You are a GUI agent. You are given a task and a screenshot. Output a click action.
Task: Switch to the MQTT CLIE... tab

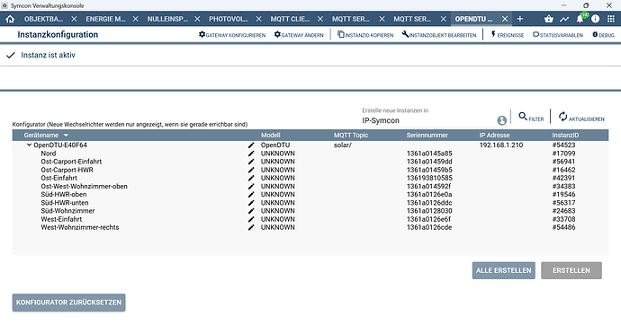pyautogui.click(x=290, y=19)
